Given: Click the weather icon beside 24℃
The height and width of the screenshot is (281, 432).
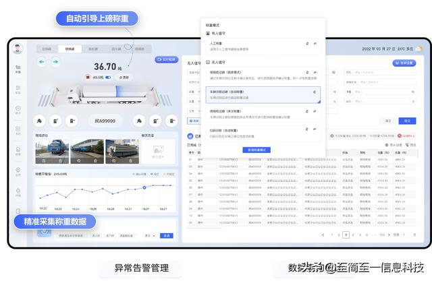Looking at the screenshot, I should (x=418, y=49).
